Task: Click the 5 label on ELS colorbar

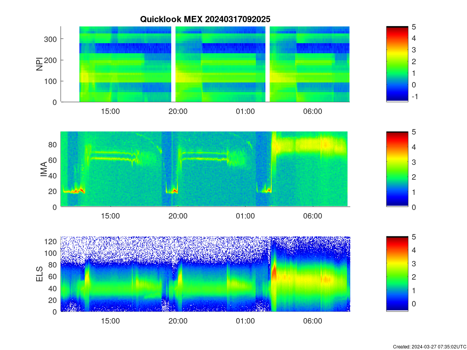Action: coord(414,236)
